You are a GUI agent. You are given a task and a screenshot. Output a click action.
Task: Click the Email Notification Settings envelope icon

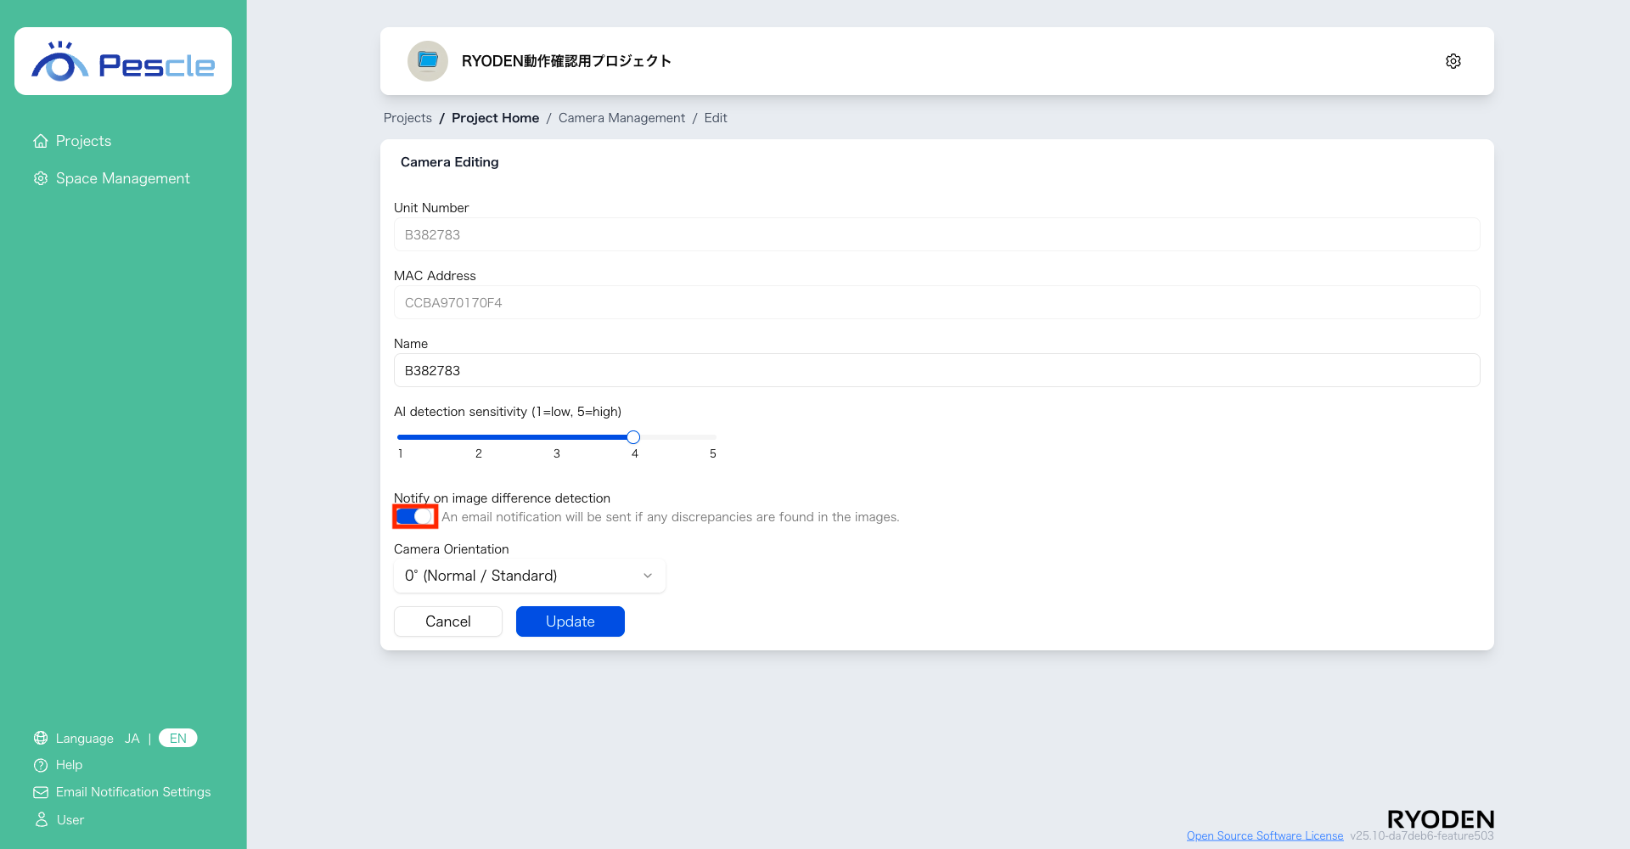click(40, 791)
